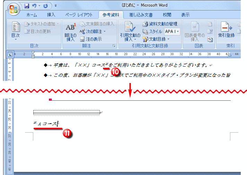
Task: Click the empty dotted text box
Action: (67, 112)
